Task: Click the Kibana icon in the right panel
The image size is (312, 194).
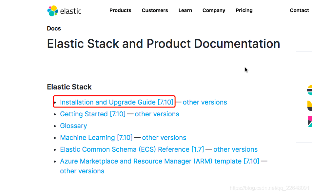Action: [x=310, y=122]
